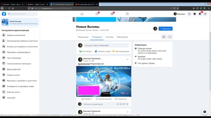
Task: Switch to the Информация tab
Action: coord(83,37)
